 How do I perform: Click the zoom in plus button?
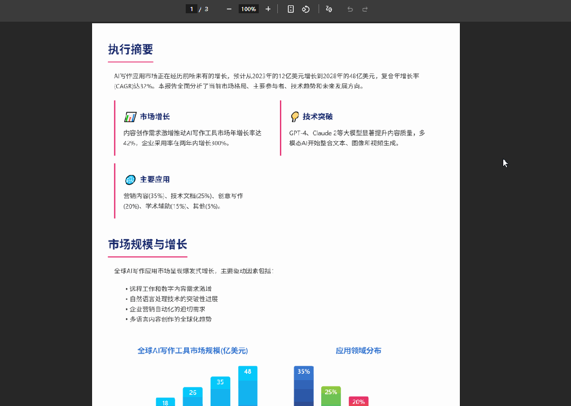(268, 9)
